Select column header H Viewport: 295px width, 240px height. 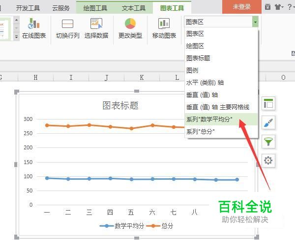[x=35, y=77]
